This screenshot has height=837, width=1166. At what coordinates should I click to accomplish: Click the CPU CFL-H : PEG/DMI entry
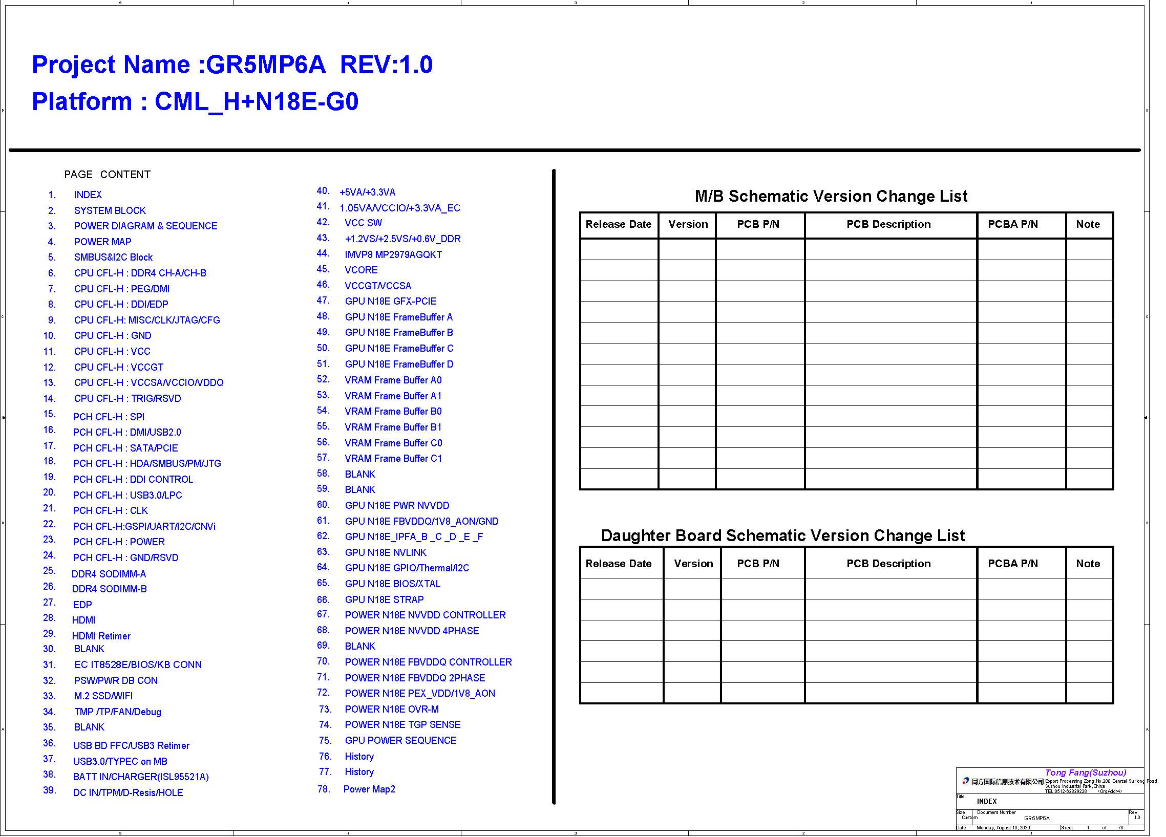[x=122, y=290]
